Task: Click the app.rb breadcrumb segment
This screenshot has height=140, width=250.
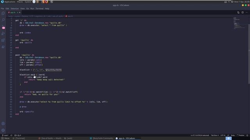Action: (x=69, y=16)
